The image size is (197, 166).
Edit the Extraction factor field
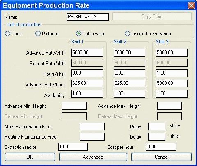pos(73,147)
